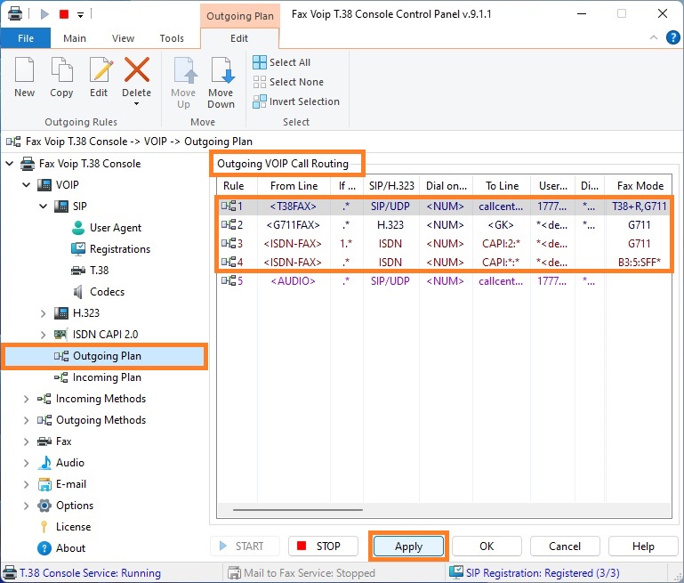Click the blue play icon in quick access toolbar
This screenshot has height=583, width=684.
44,14
